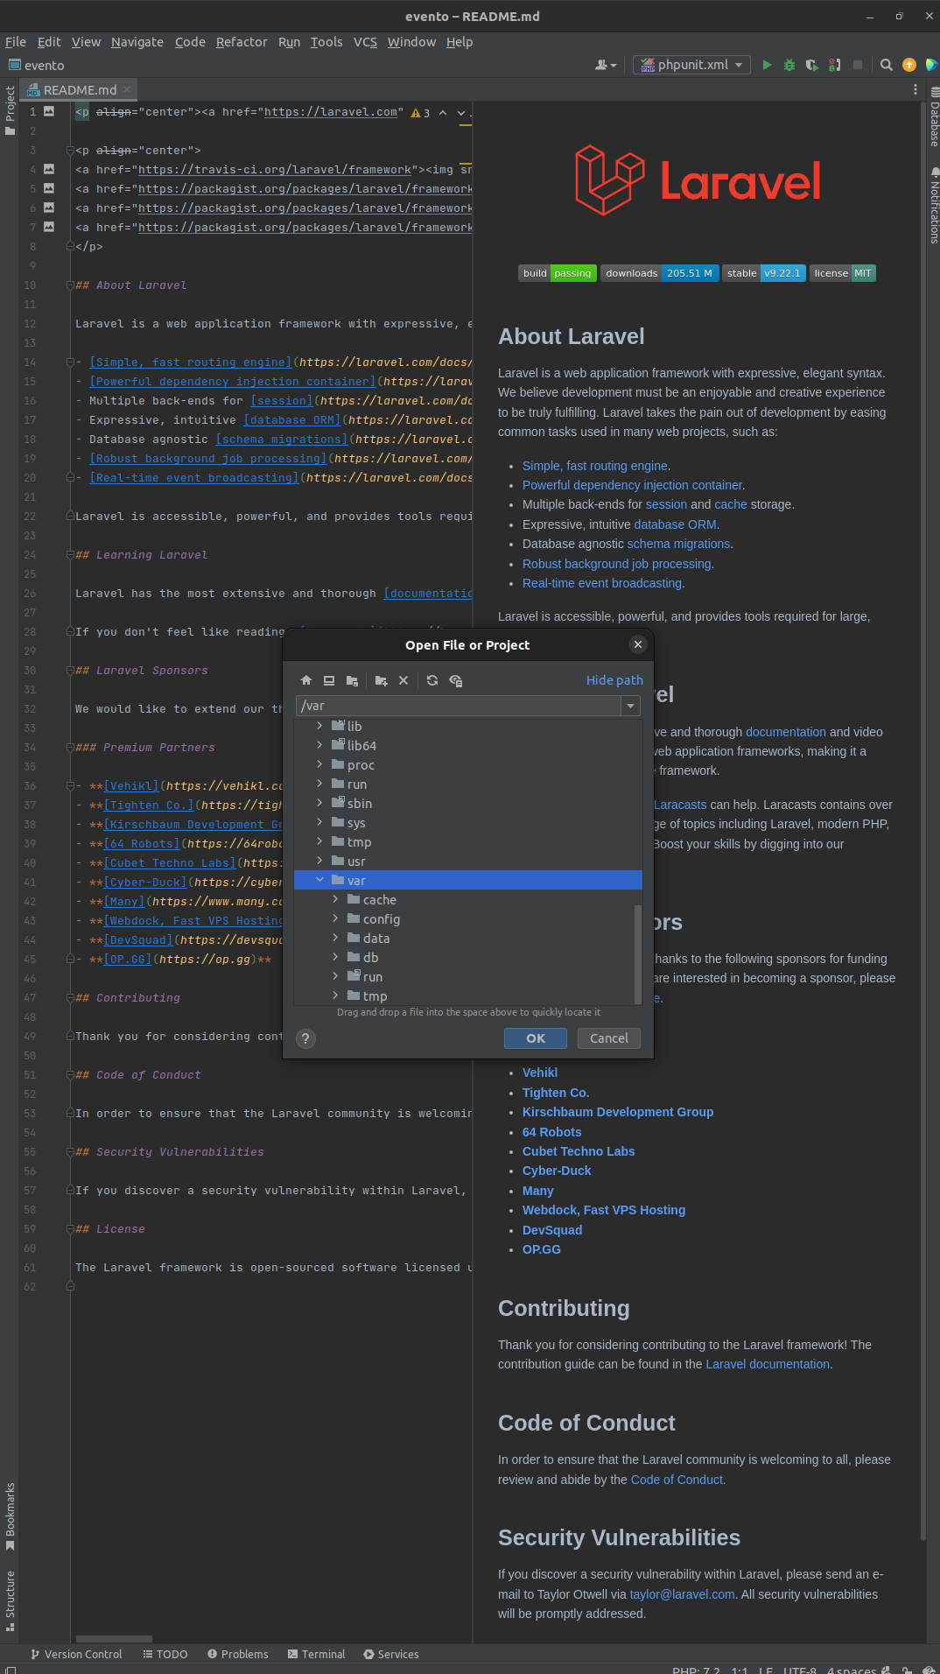The width and height of the screenshot is (940, 1674).
Task: Start debugging with the green bug icon
Action: click(789, 65)
